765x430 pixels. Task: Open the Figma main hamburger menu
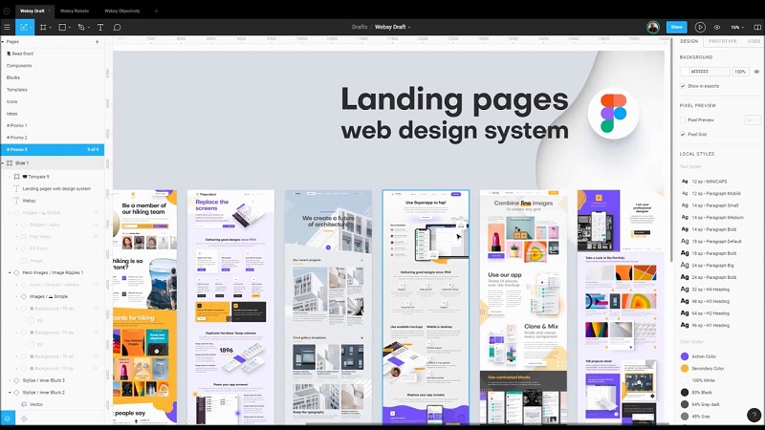point(8,27)
